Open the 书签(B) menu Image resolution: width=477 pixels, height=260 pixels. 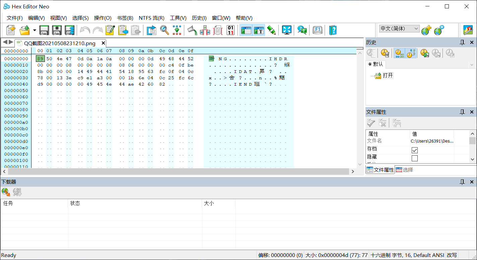(125, 18)
